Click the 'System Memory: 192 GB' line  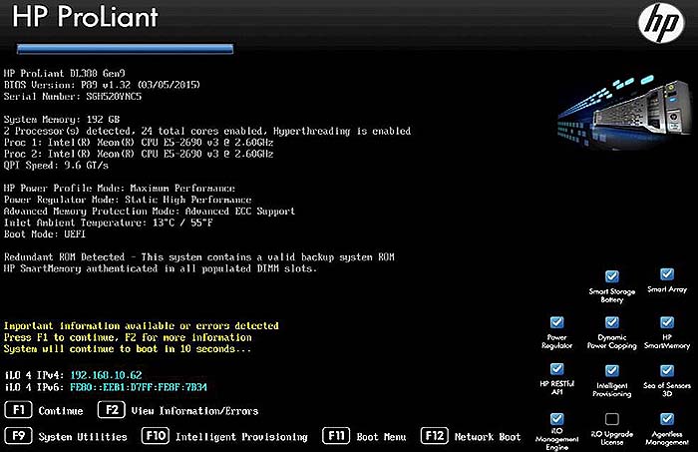62,120
